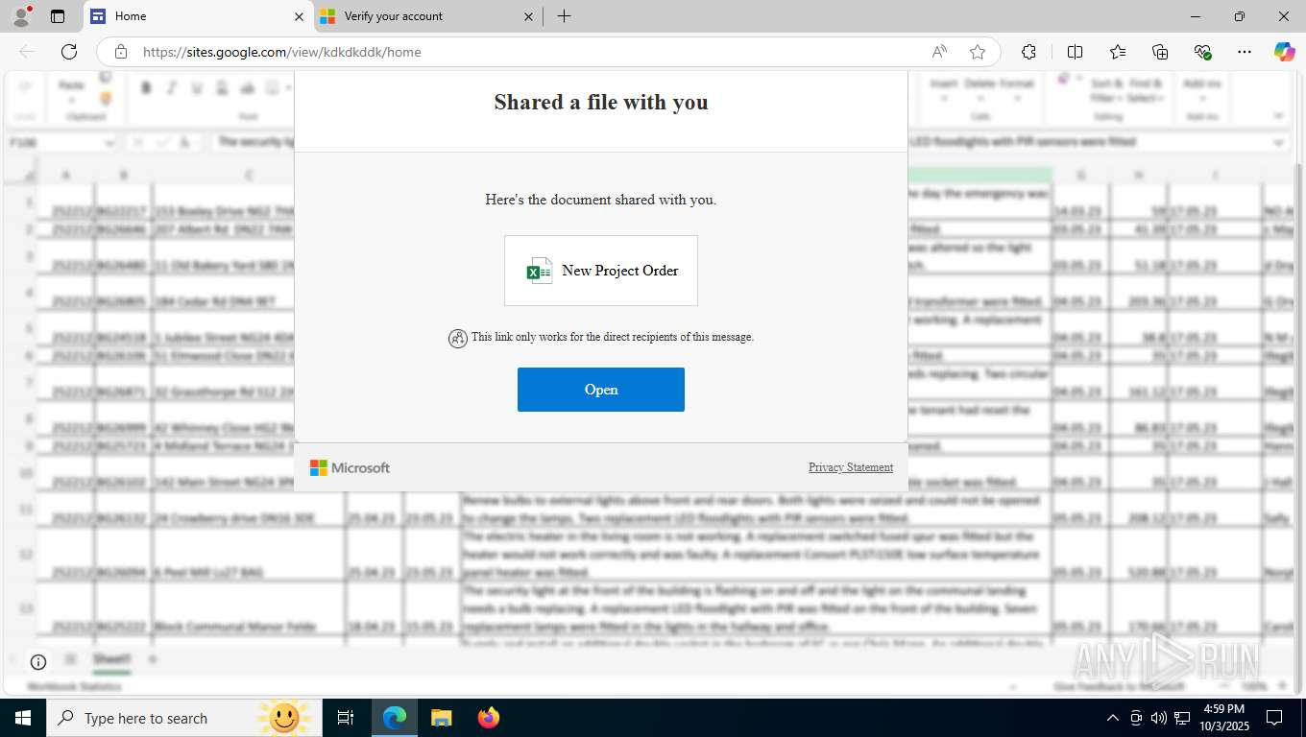Toggle split screen view
The height and width of the screenshot is (737, 1306).
(x=1076, y=52)
